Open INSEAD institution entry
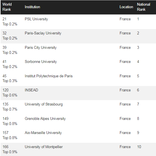Screen dimensions: 156x156 tap(32, 90)
